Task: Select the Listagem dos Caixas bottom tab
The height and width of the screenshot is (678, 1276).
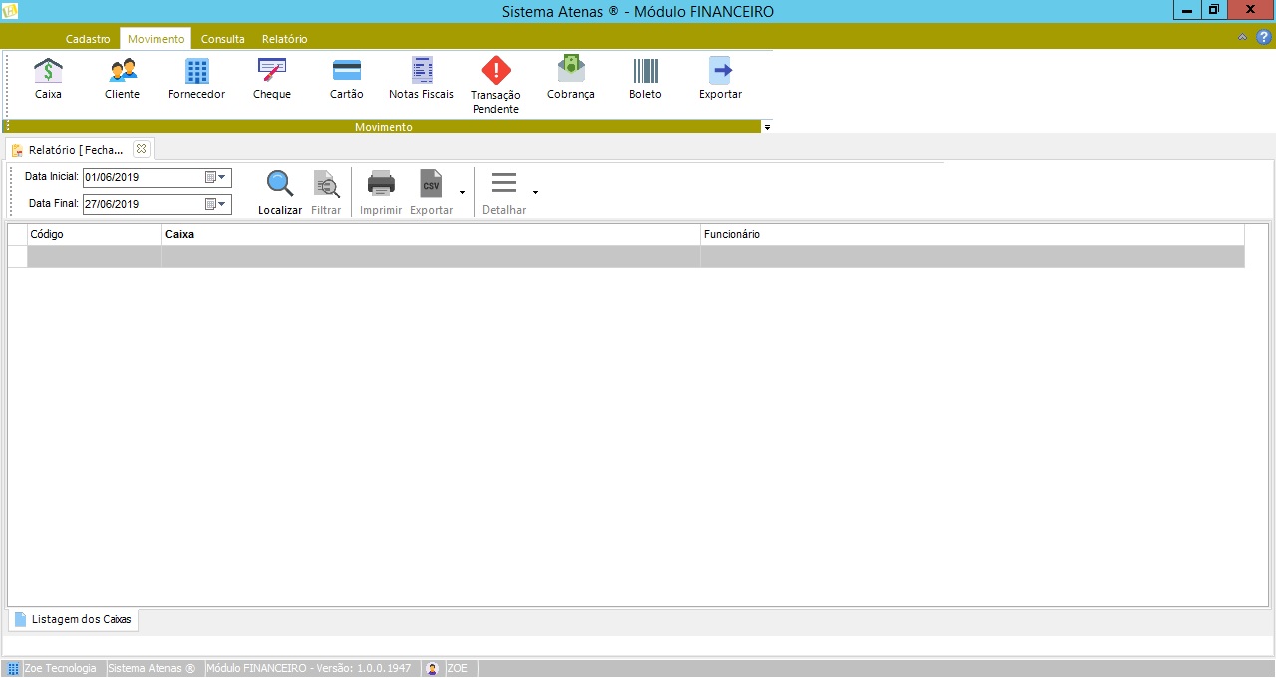Action: point(74,619)
